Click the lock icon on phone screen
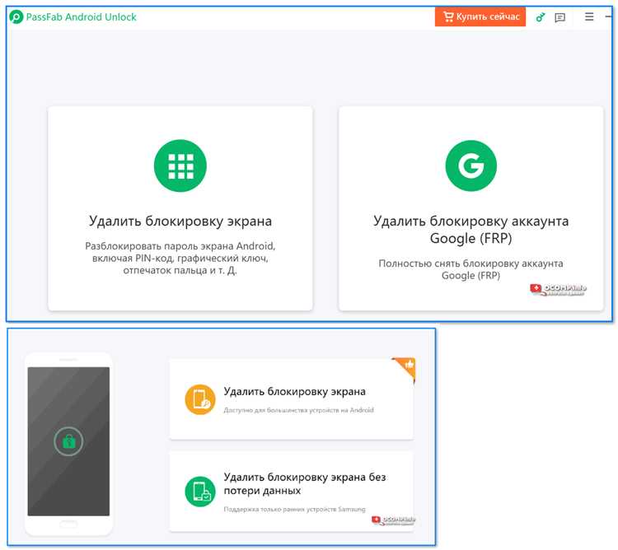Image resolution: width=618 pixels, height=550 pixels. pyautogui.click(x=68, y=441)
